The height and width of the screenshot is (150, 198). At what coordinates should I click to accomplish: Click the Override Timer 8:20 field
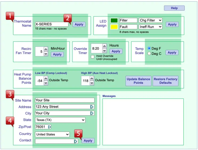click(96, 48)
